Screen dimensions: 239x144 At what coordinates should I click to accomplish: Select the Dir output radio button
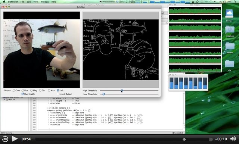(40, 90)
